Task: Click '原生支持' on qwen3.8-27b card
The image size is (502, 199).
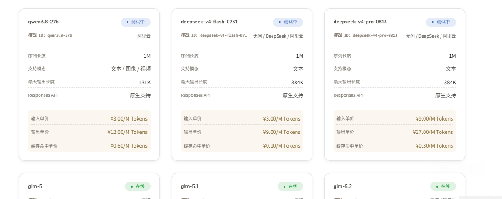Action: click(140, 95)
